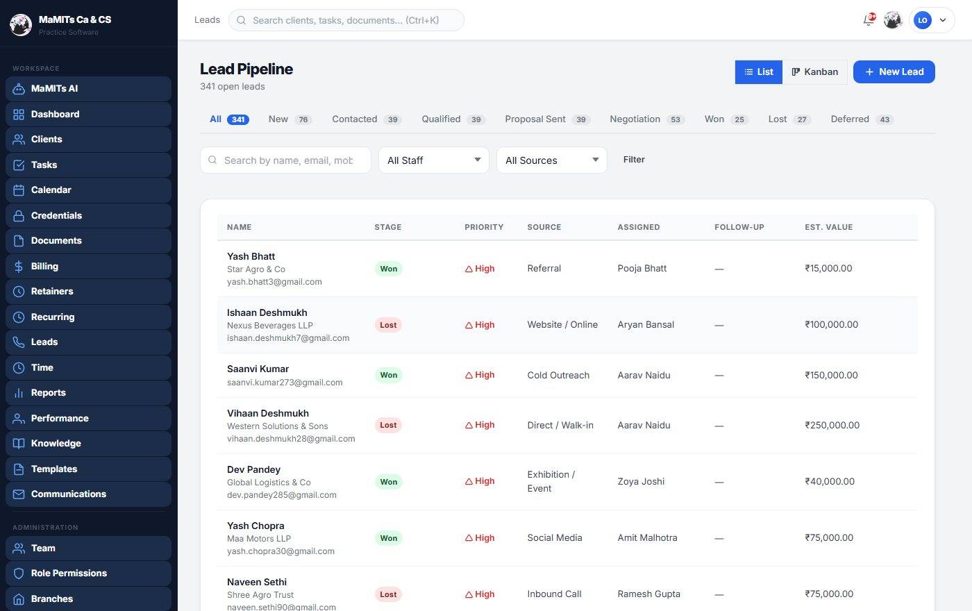The image size is (972, 611).
Task: Select the Deferred tab
Action: pos(862,119)
